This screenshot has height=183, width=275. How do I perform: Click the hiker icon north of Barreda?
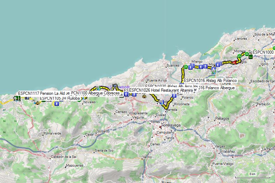173,96
